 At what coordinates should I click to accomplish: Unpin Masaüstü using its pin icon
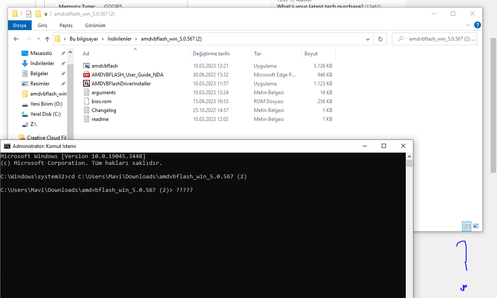coord(63,53)
